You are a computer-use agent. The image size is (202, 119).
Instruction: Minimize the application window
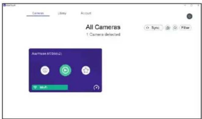coord(185,5)
